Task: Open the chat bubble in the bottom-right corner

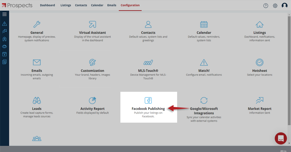Action: (x=281, y=138)
